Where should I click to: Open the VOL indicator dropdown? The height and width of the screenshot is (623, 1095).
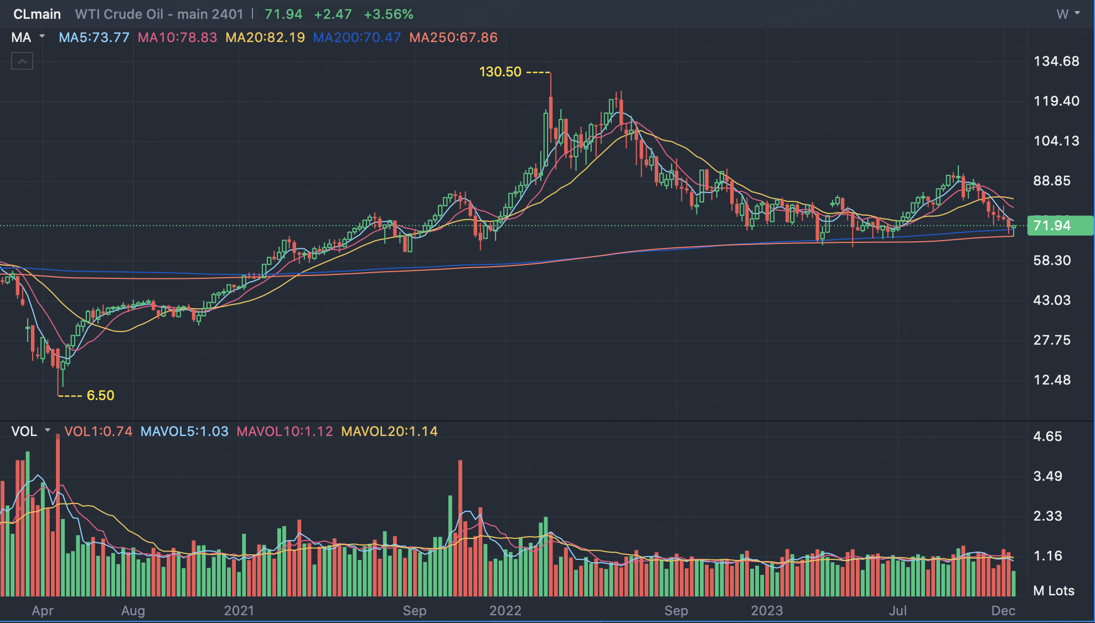tap(31, 432)
